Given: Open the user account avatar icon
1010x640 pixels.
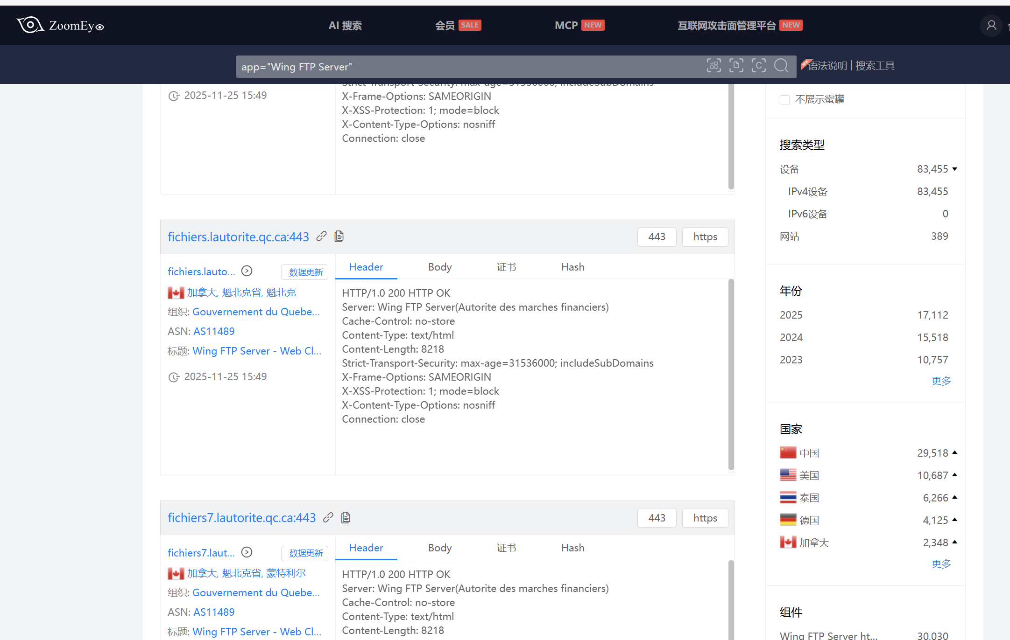Looking at the screenshot, I should (x=991, y=25).
